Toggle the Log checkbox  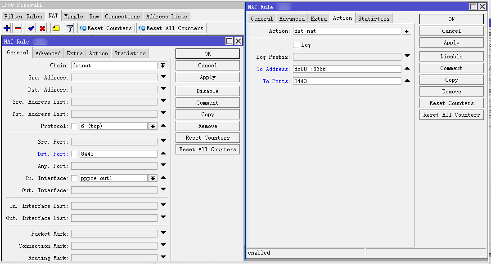click(296, 45)
